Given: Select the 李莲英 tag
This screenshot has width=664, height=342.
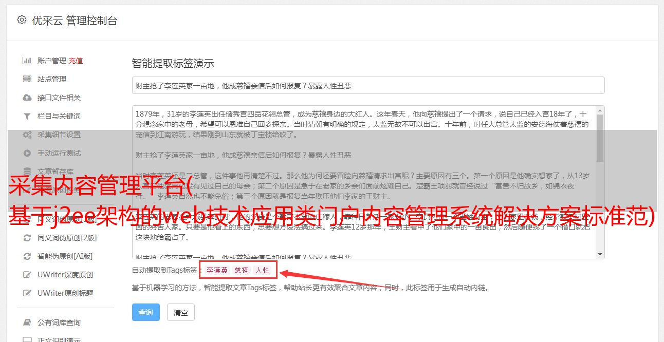Looking at the screenshot, I should click(x=217, y=270).
